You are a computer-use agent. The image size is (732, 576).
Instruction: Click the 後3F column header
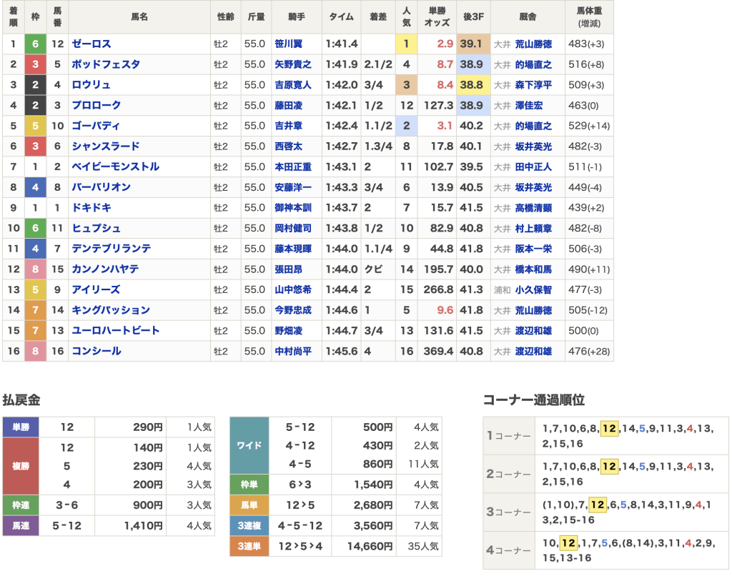[473, 17]
